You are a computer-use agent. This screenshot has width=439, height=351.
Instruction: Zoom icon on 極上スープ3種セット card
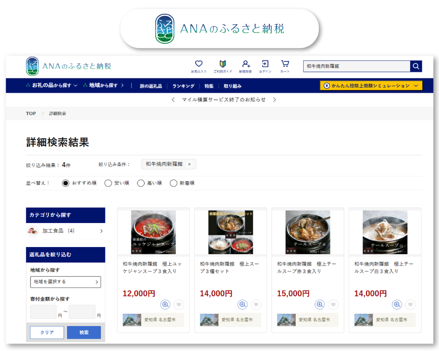coord(243,304)
